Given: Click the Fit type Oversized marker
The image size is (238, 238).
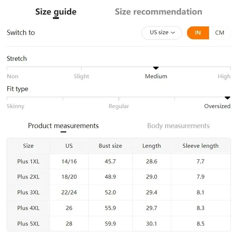Looking at the screenshot, I should [227, 98].
